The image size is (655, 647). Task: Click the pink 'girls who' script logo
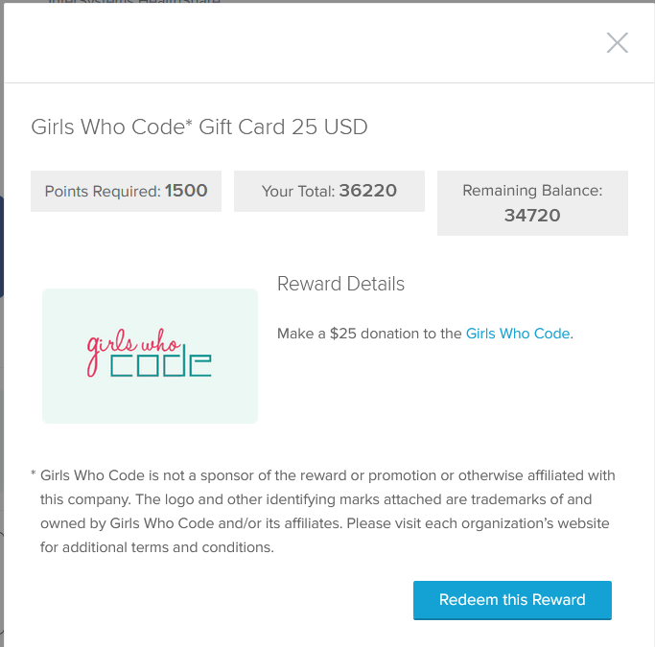[x=127, y=348]
